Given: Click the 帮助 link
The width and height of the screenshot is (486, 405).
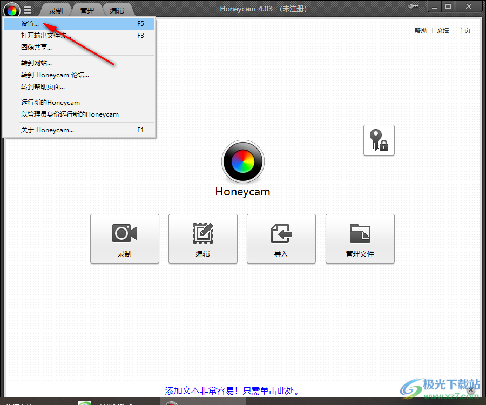Looking at the screenshot, I should tap(421, 30).
